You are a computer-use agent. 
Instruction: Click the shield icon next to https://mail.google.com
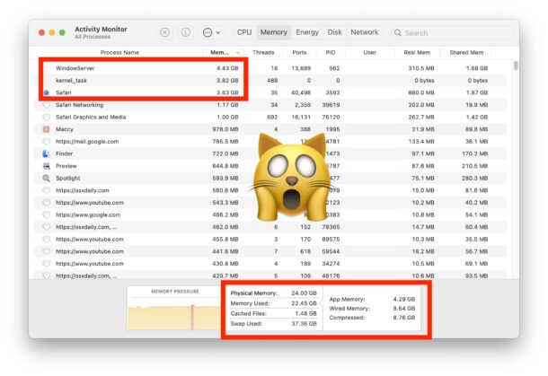coord(47,141)
